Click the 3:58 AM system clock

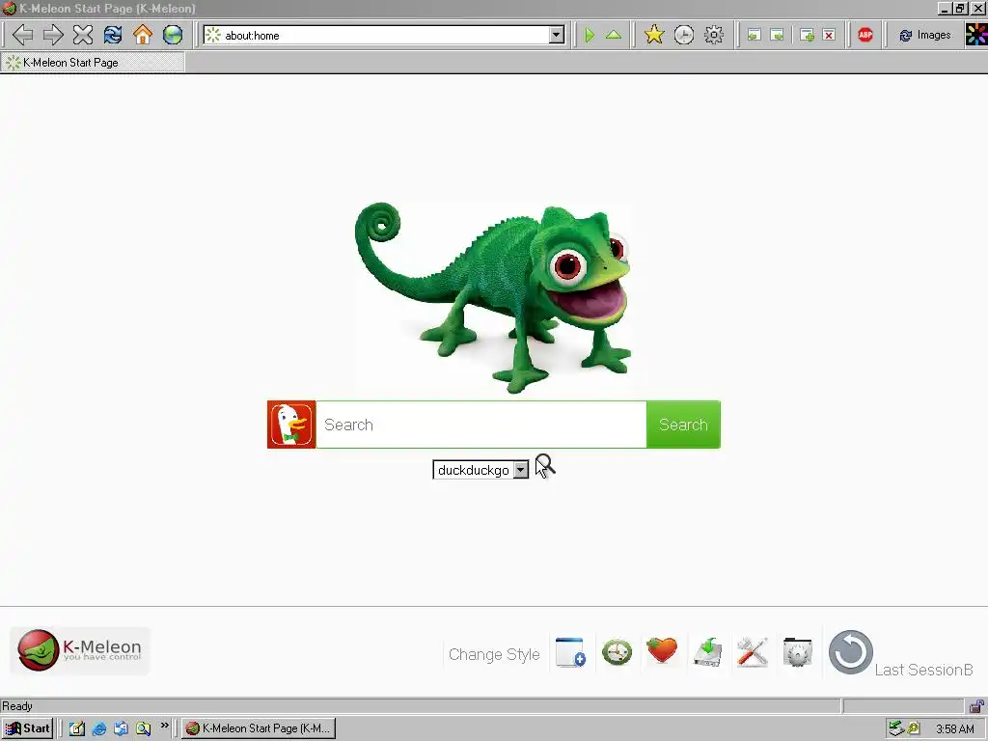[x=954, y=729]
